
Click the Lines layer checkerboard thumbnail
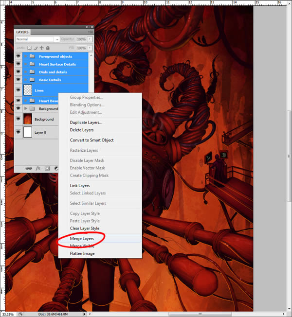pyautogui.click(x=28, y=90)
